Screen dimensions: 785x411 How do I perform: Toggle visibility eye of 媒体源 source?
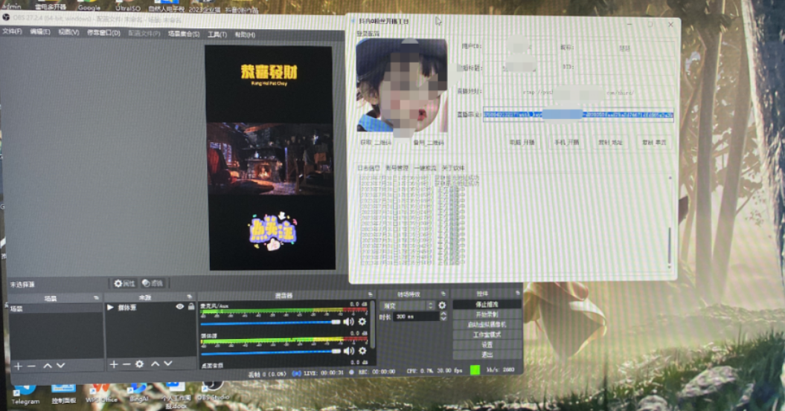coord(179,307)
